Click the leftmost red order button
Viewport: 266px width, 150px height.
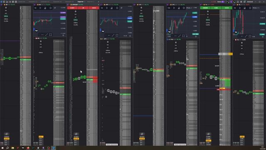point(72,8)
